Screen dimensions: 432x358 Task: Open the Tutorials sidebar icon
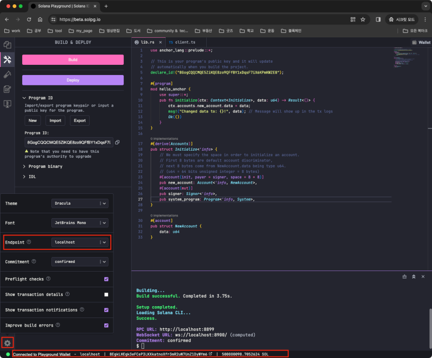point(8,89)
